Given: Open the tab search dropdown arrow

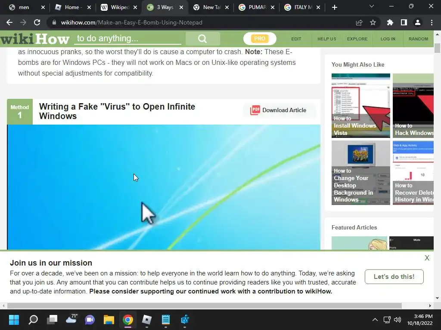Looking at the screenshot, I should (x=372, y=6).
